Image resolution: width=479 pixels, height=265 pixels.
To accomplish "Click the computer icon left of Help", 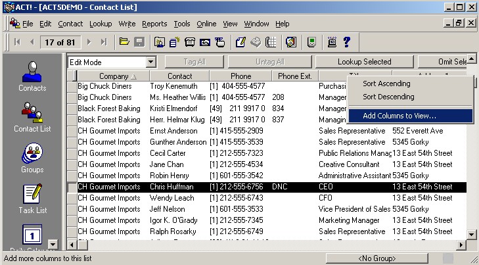I will (332, 42).
